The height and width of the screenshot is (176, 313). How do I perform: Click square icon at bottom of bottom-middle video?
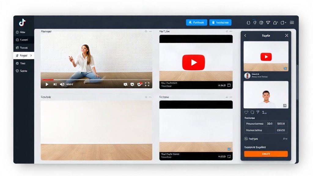229,156
